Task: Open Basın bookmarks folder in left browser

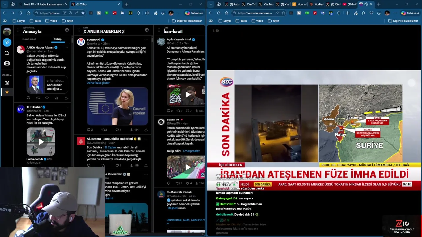Action: click(x=35, y=21)
